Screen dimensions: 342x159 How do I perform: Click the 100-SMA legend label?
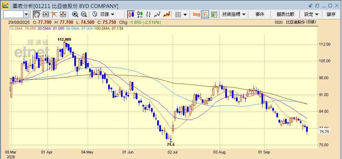coord(108,28)
